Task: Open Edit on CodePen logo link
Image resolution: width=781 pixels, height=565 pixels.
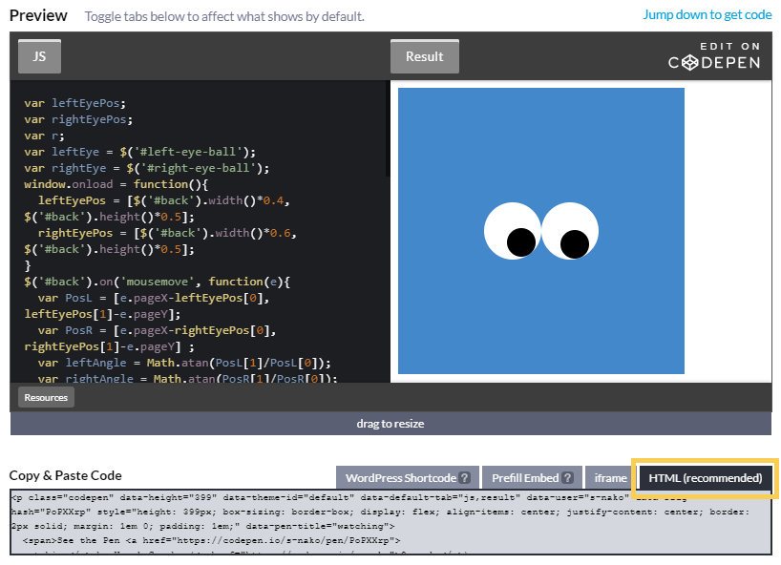Action: tap(714, 56)
